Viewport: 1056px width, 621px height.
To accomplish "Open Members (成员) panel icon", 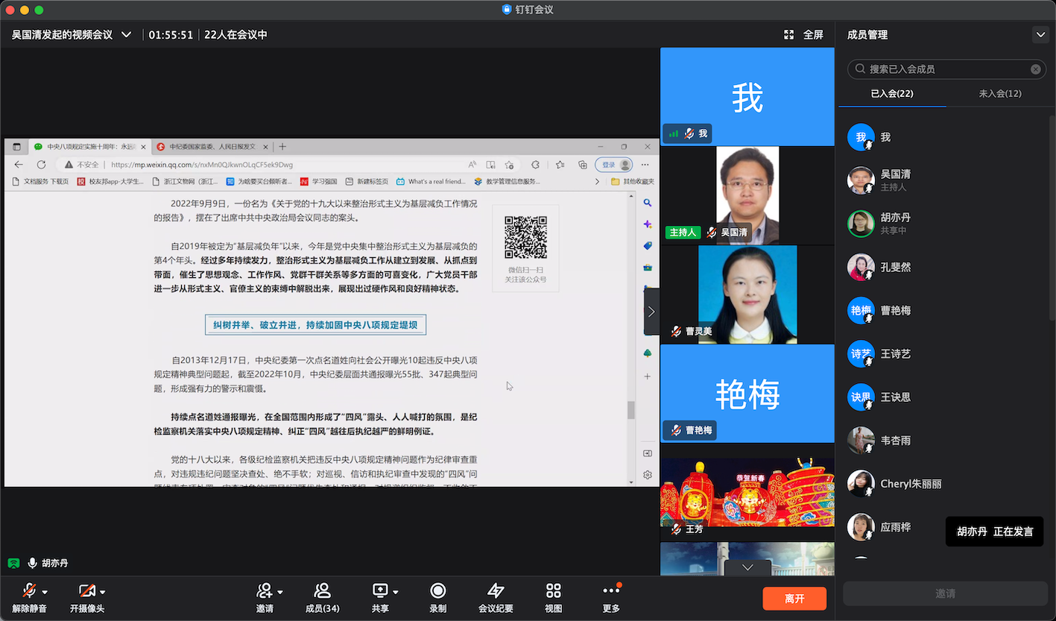I will coord(322,591).
